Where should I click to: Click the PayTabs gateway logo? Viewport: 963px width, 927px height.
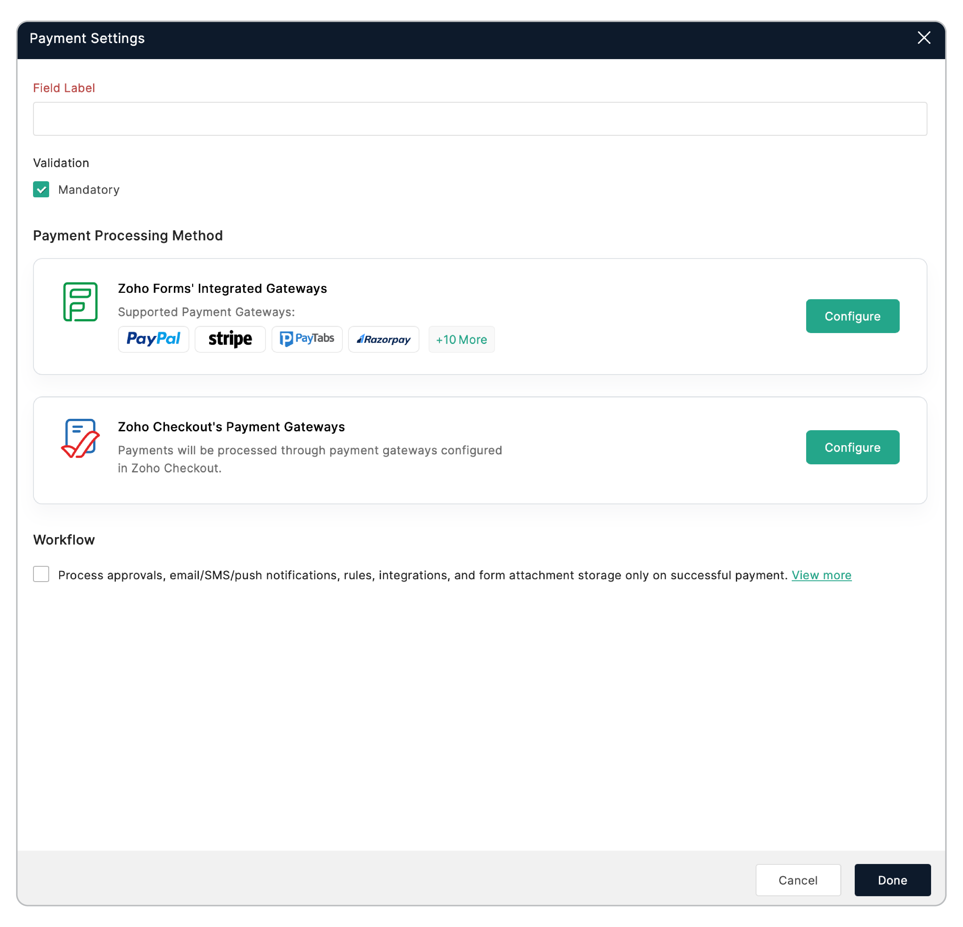click(x=306, y=339)
